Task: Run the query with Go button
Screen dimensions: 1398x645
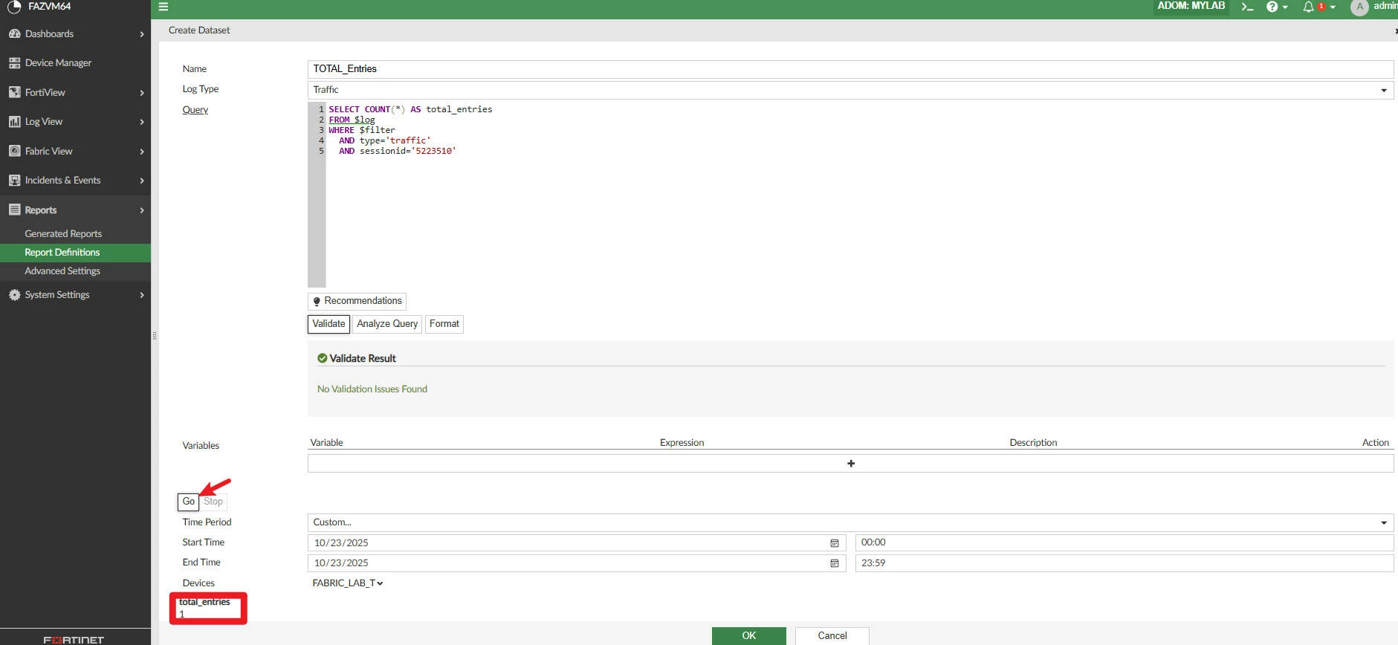Action: point(189,502)
